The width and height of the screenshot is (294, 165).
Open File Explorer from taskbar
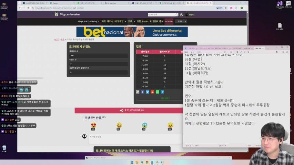[137, 162]
